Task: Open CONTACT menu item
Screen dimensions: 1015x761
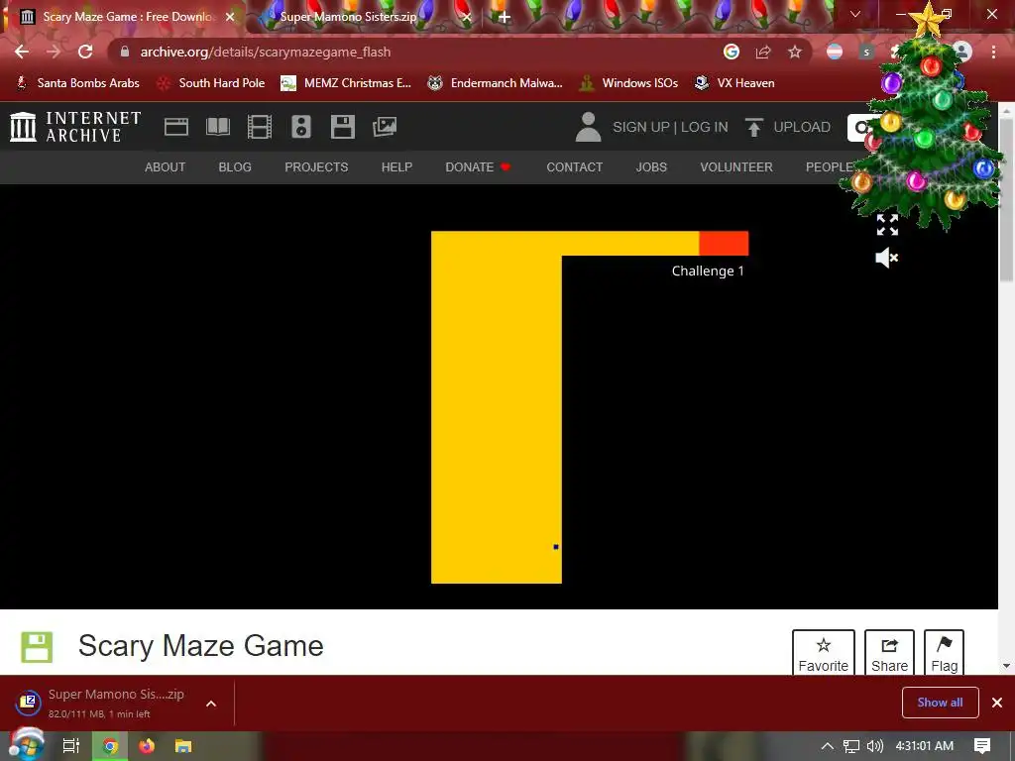Action: pyautogui.click(x=575, y=166)
